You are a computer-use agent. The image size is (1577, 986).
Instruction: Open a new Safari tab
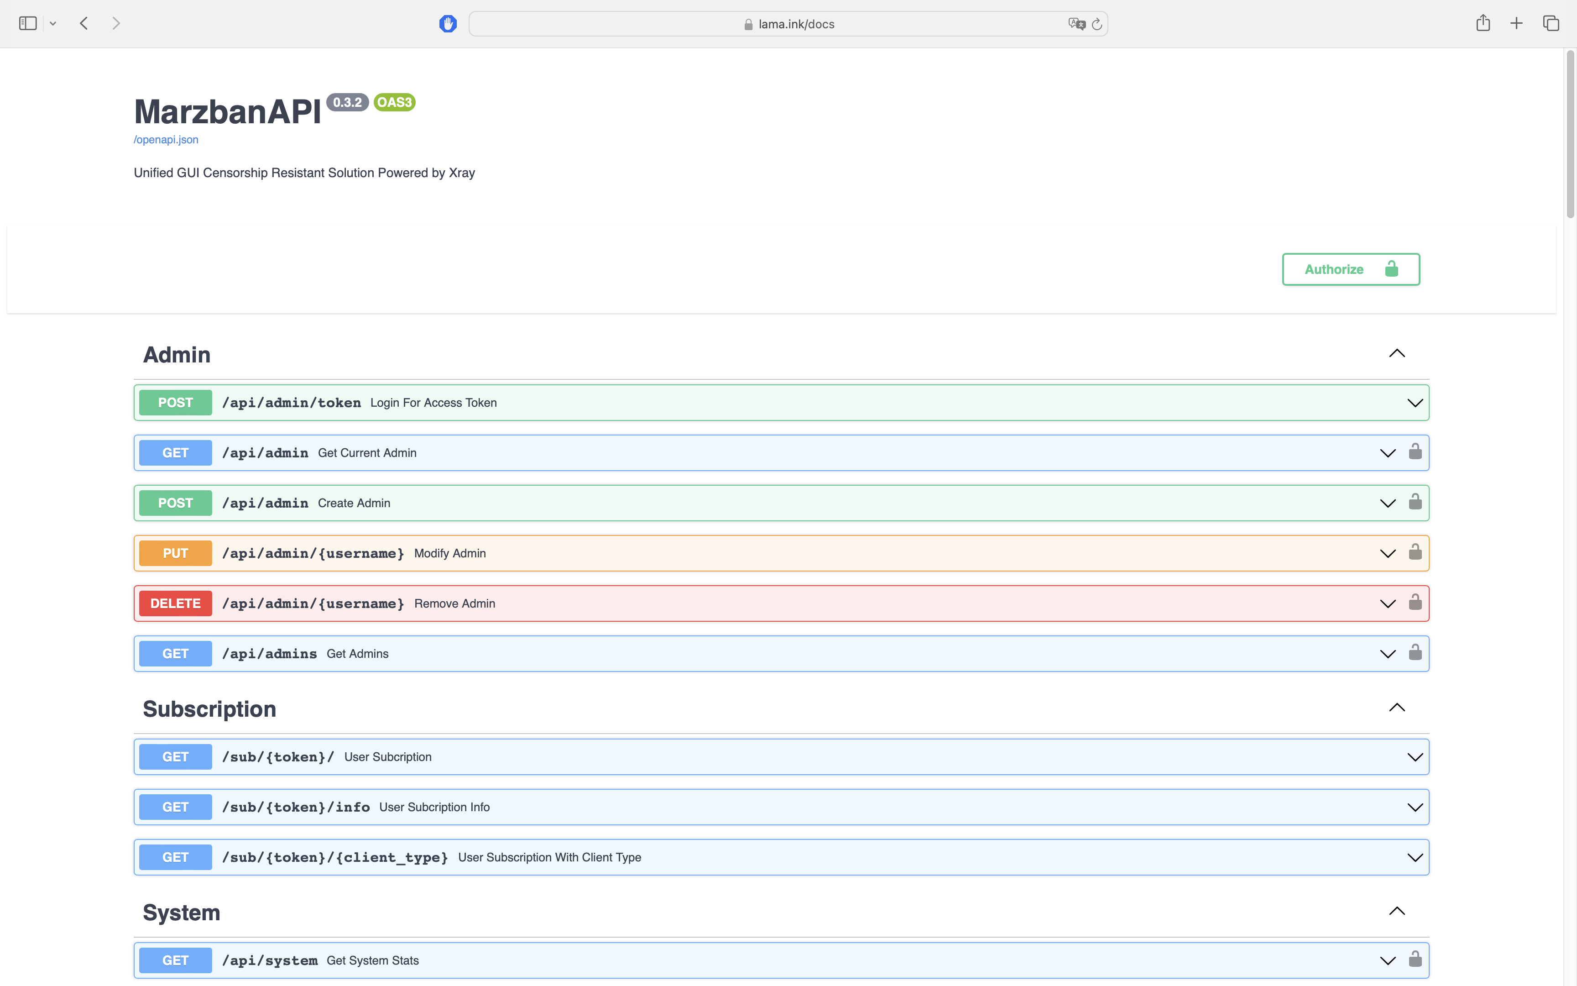click(1516, 23)
